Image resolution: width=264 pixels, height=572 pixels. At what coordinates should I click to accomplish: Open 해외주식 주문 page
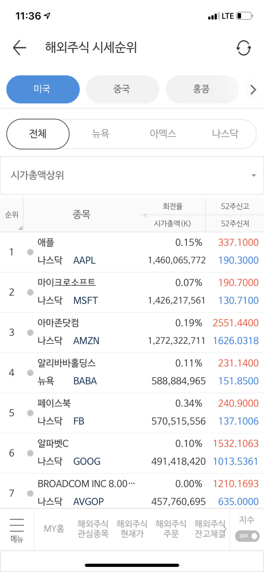171,529
